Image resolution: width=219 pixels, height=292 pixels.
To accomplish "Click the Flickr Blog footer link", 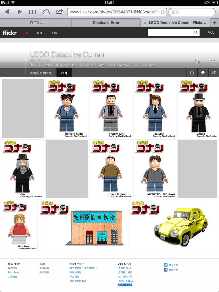I will pos(13,272).
